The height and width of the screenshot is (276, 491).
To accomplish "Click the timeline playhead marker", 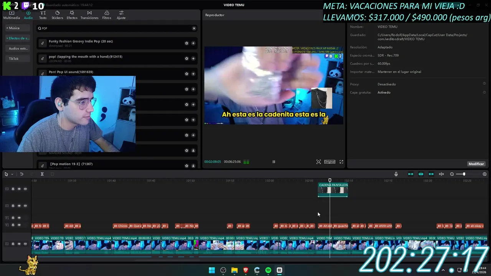I will (330, 180).
